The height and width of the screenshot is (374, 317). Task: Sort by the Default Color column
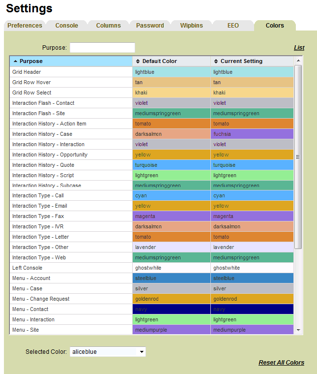click(172, 62)
